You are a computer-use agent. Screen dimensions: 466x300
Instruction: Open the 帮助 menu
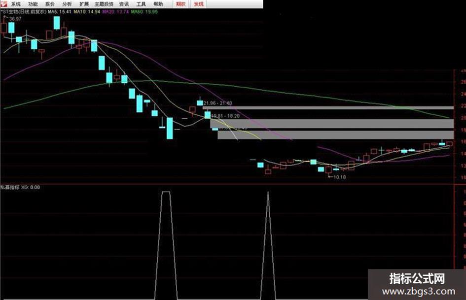(158, 4)
